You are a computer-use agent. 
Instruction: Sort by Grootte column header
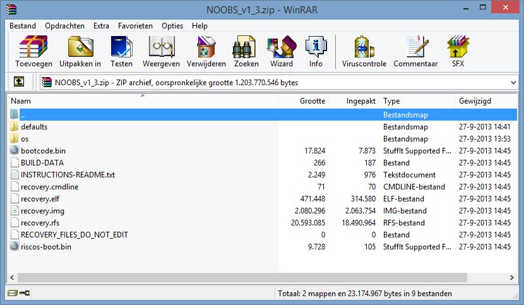(x=304, y=100)
